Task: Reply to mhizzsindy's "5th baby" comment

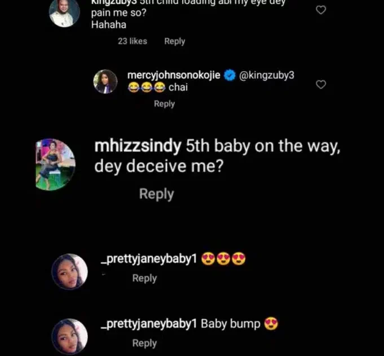Action: click(x=156, y=194)
